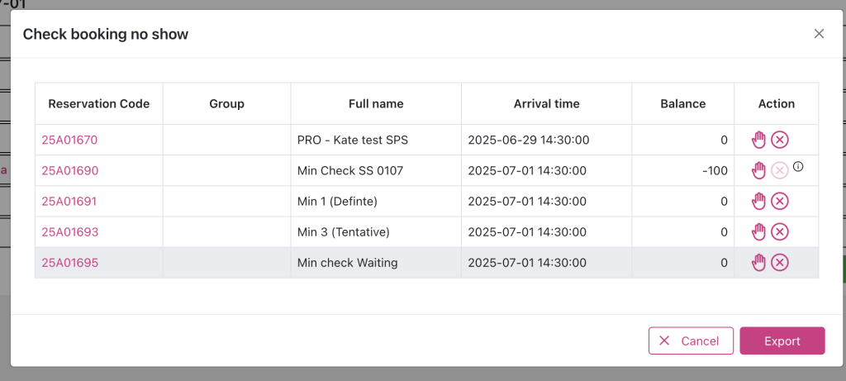The width and height of the screenshot is (846, 381).
Task: Click the cancel X icon for 25A01691
Action: tap(780, 201)
